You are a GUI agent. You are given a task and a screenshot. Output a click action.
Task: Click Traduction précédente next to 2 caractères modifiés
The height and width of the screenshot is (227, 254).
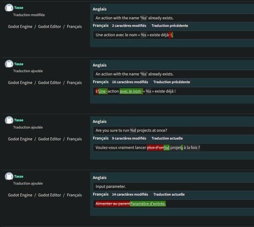point(170,26)
